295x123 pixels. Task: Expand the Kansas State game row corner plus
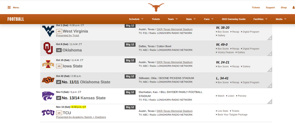coord(270,102)
